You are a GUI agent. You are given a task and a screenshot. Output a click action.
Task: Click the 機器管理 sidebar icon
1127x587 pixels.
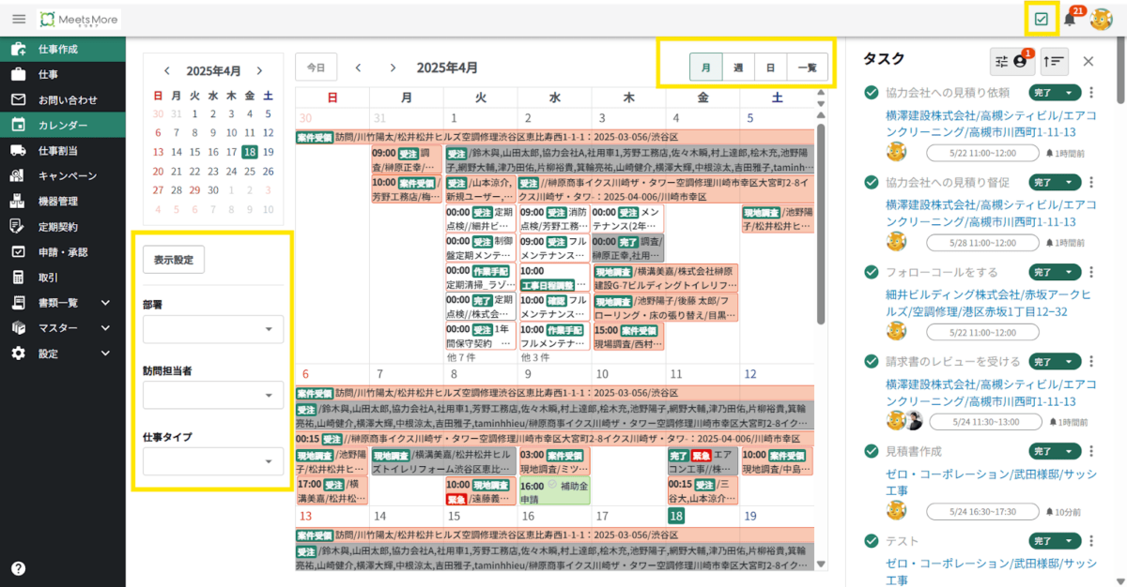pos(18,201)
